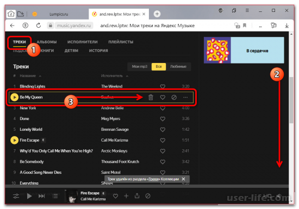The width and height of the screenshot is (299, 209).
Task: Open player equalizer settings icon
Action: (x=16, y=196)
